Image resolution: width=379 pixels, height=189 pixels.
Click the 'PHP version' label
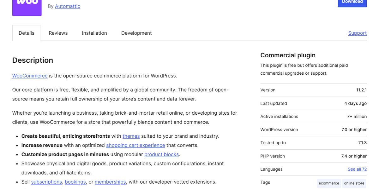click(x=273, y=156)
